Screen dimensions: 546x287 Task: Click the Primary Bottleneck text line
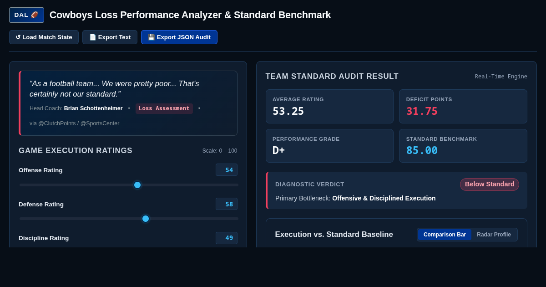(x=355, y=198)
